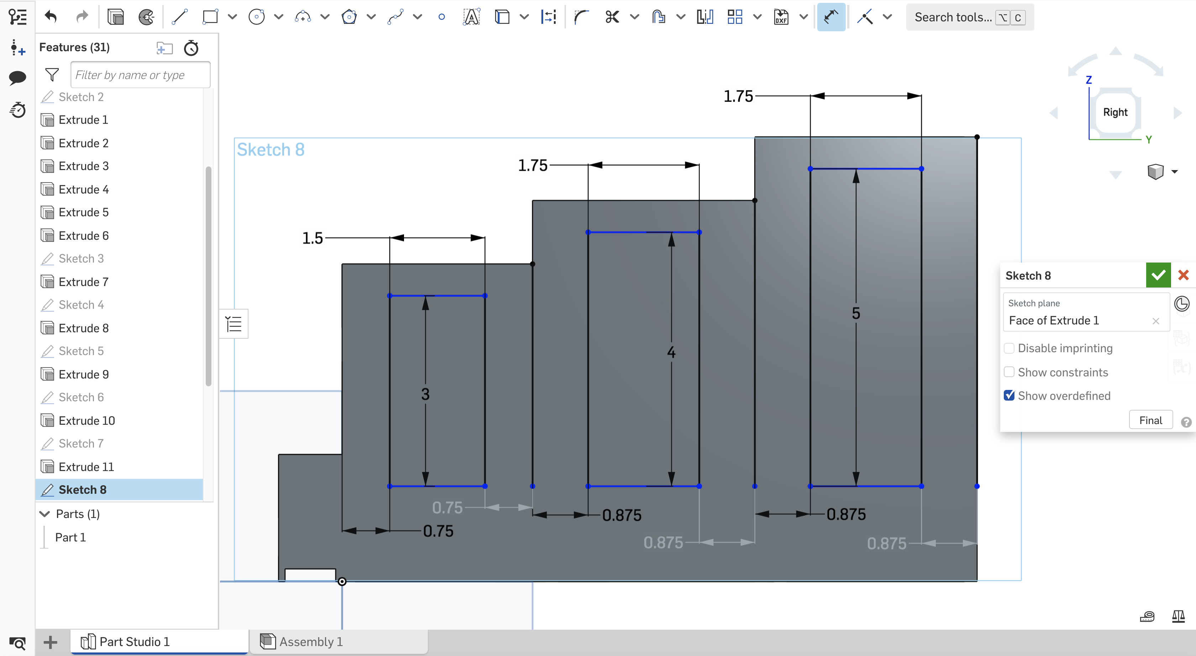1196x656 pixels.
Task: Uncheck Show overdefined
Action: point(1009,395)
